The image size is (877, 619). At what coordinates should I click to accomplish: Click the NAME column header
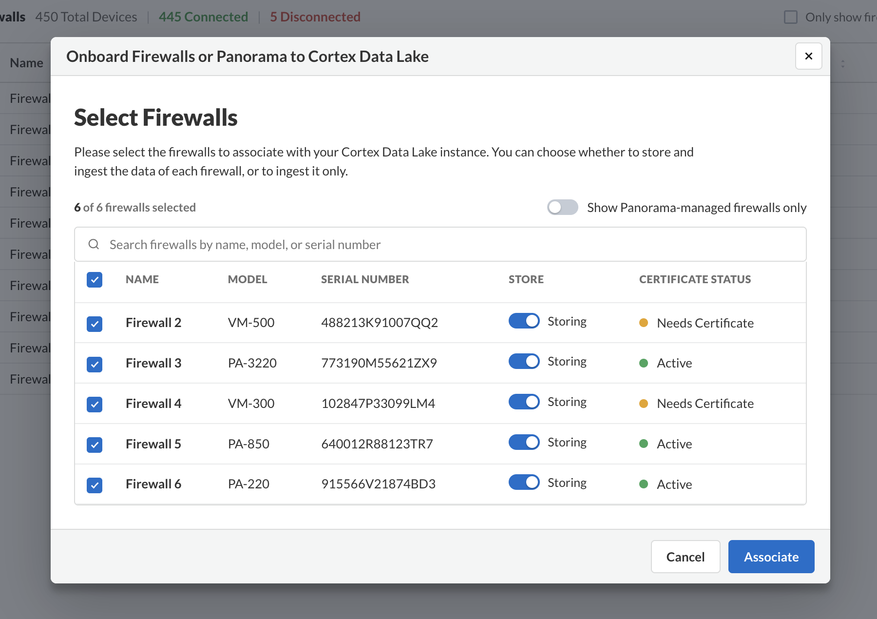click(x=142, y=279)
